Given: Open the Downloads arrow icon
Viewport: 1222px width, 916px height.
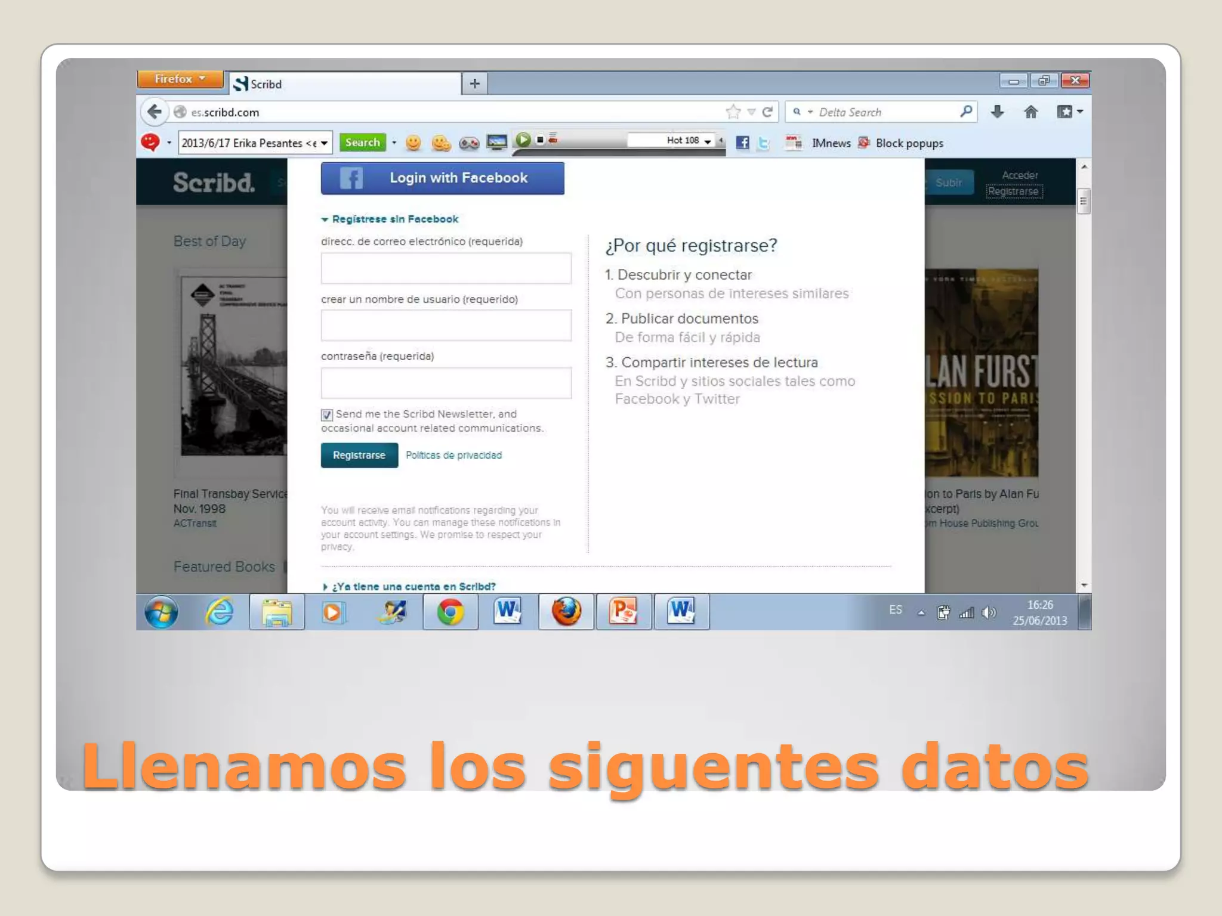Looking at the screenshot, I should pyautogui.click(x=998, y=112).
